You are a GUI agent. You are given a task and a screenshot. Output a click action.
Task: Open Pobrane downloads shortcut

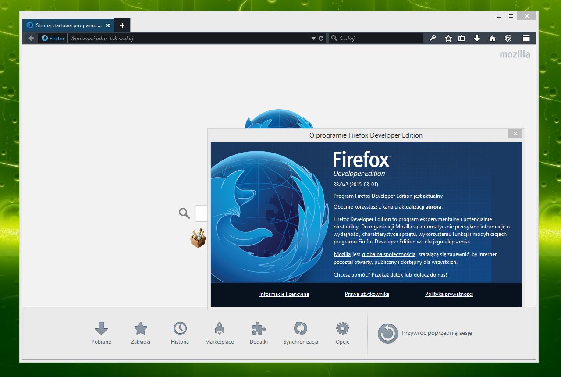click(101, 333)
